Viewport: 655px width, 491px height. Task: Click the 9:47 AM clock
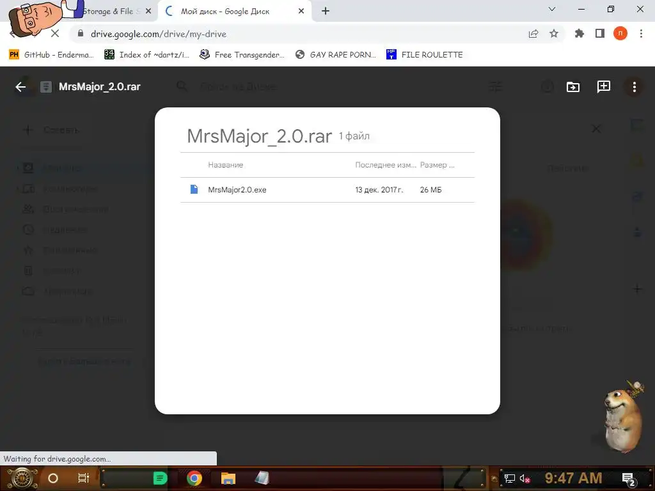click(x=573, y=478)
